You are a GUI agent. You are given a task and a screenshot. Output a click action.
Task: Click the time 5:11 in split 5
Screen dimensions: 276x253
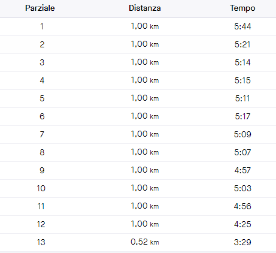pos(242,98)
